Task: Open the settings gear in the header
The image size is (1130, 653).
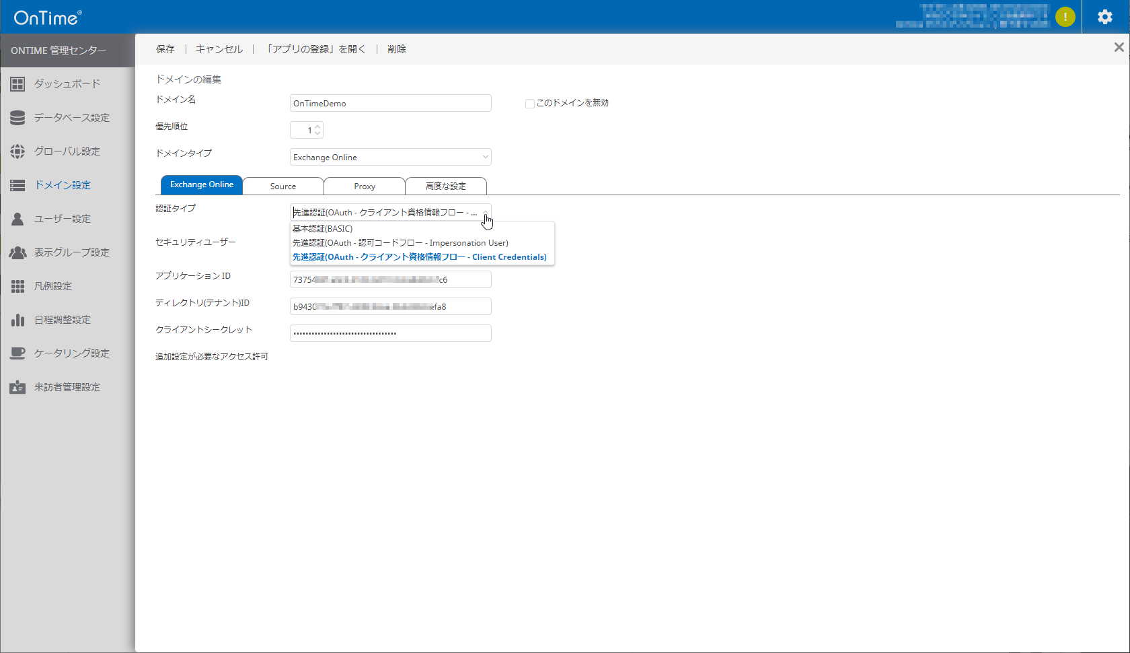Action: pos(1105,17)
